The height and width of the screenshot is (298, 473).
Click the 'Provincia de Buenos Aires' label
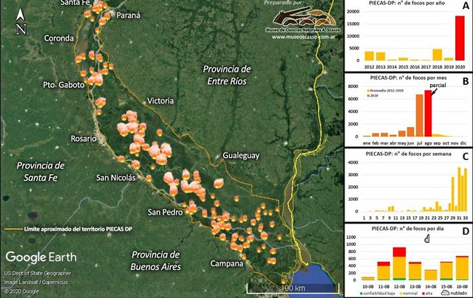coord(156,260)
